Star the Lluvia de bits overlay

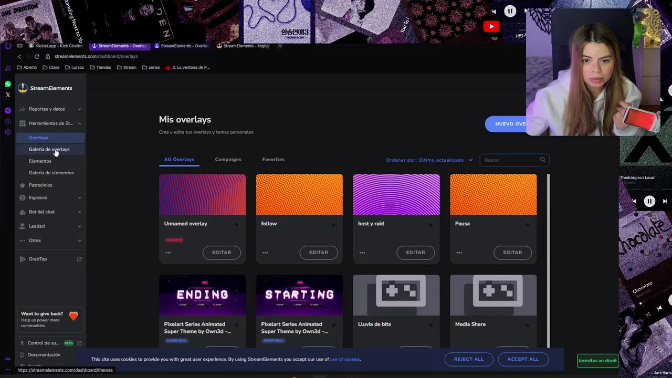pyautogui.click(x=430, y=325)
